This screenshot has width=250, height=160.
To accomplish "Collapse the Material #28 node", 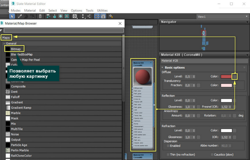I will click(x=151, y=63).
